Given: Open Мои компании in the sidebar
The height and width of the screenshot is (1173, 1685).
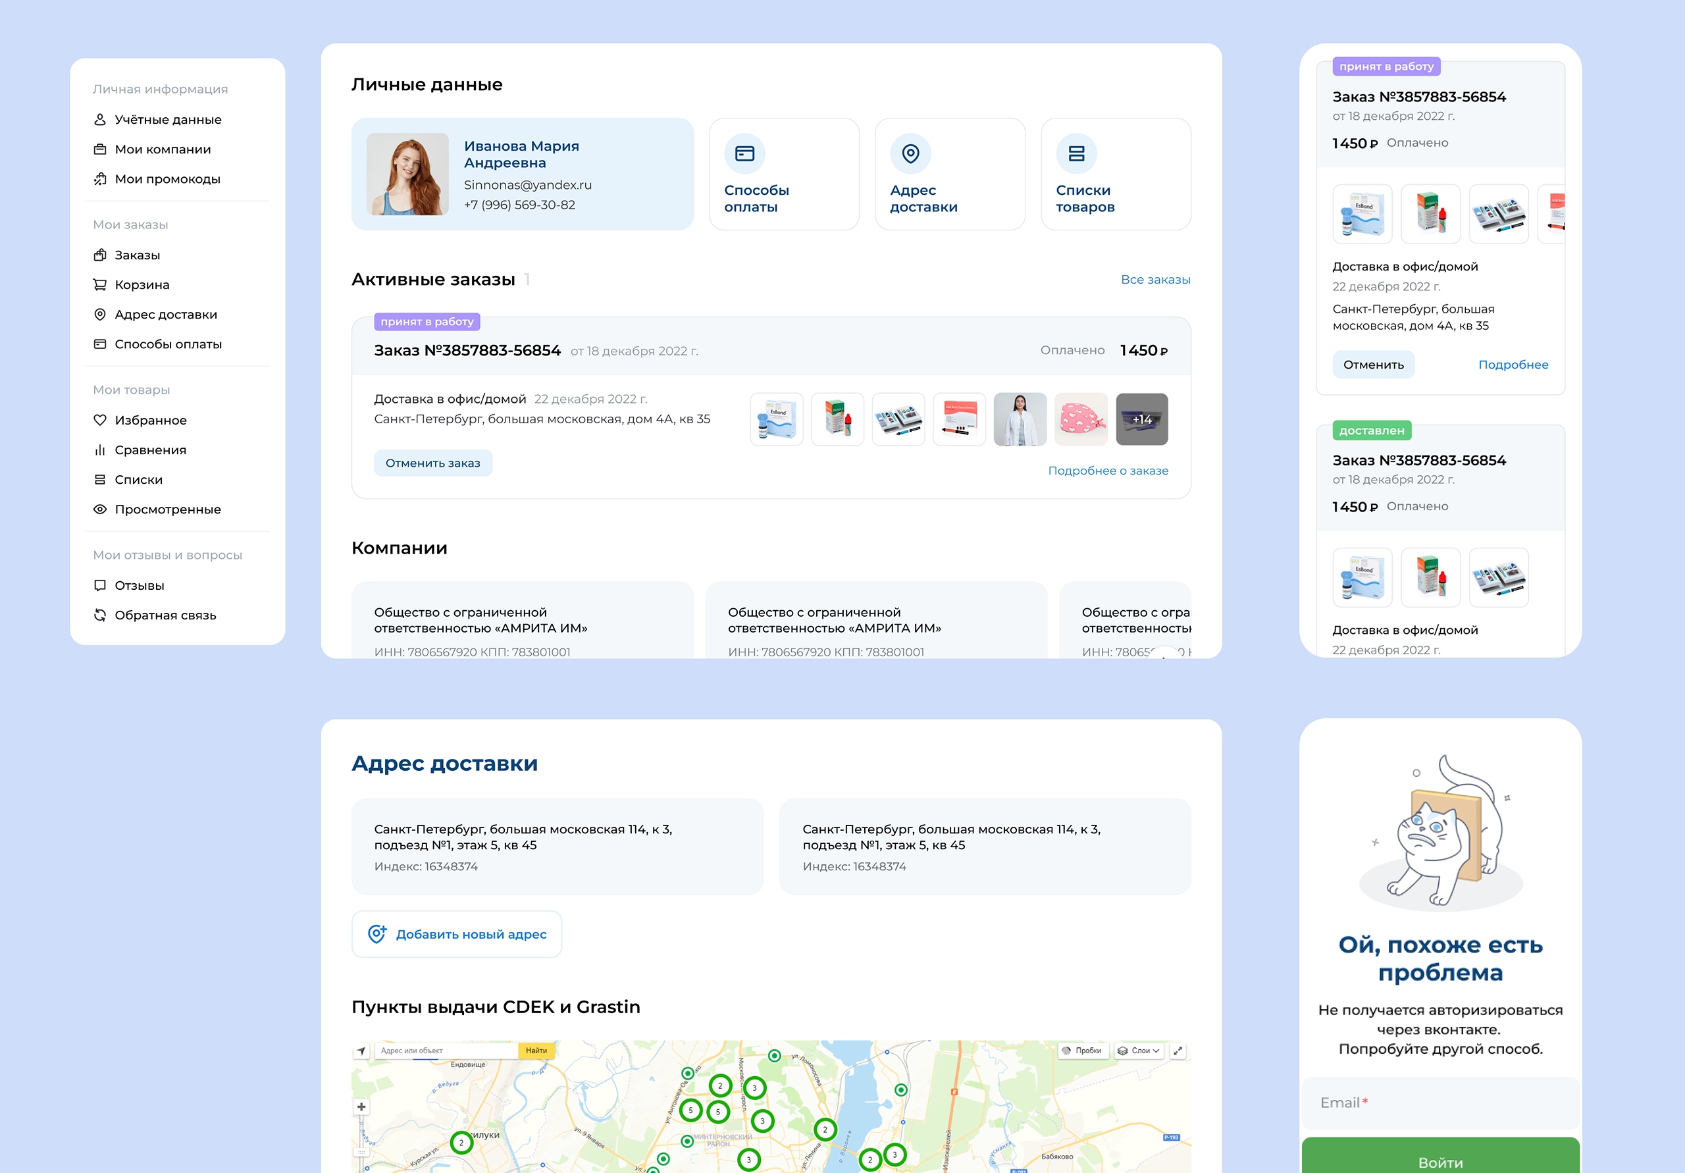Looking at the screenshot, I should click(162, 149).
